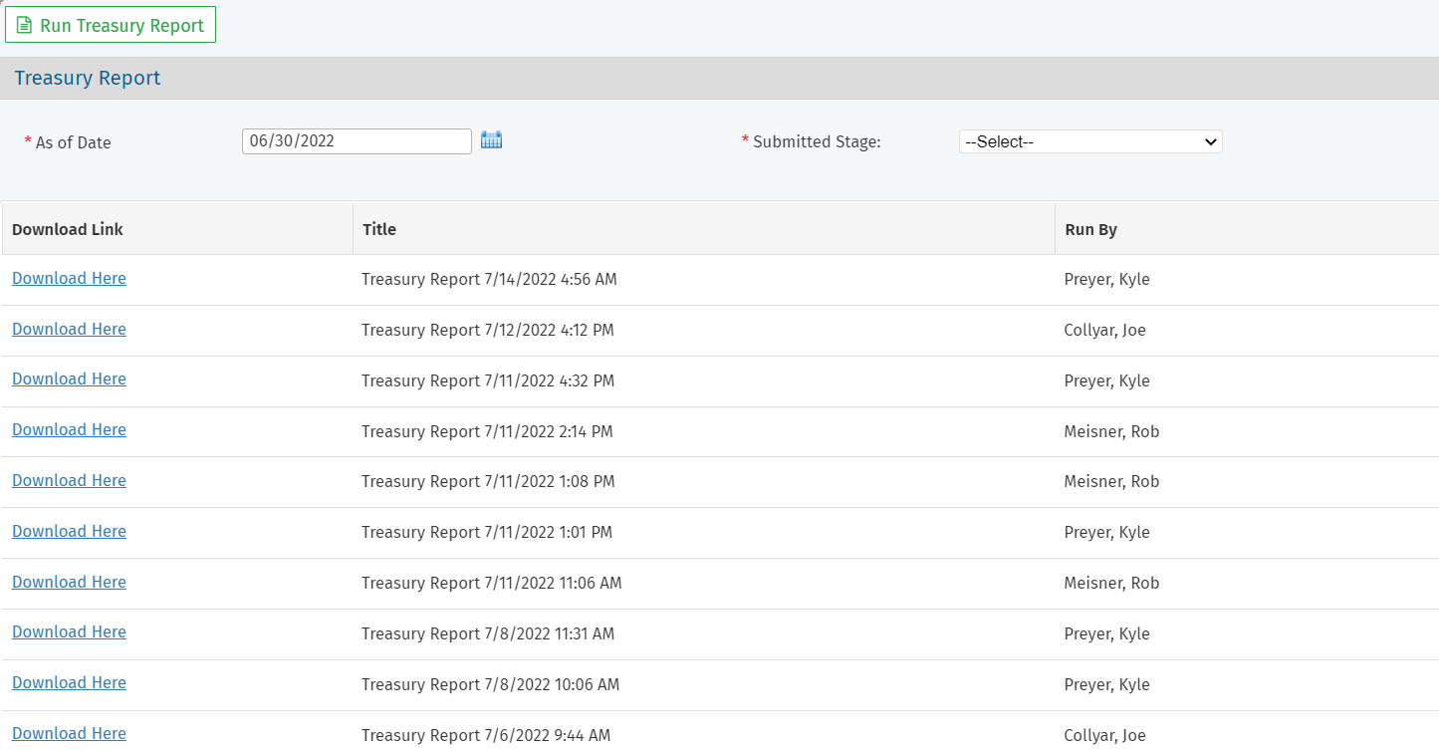Viewport: 1439px width, 751px height.
Task: Click the Treasury Report section header bar
Action: click(87, 77)
